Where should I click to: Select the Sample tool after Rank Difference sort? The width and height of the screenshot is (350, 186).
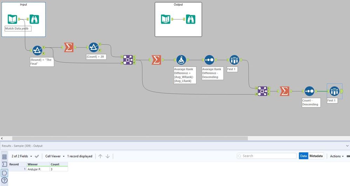point(234,60)
